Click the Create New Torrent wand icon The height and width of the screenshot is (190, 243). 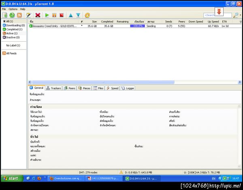pos(29,15)
